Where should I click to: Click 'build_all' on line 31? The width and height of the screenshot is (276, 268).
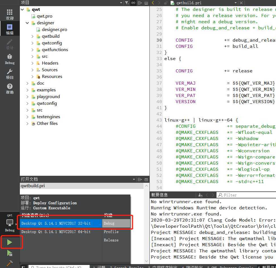245,46
